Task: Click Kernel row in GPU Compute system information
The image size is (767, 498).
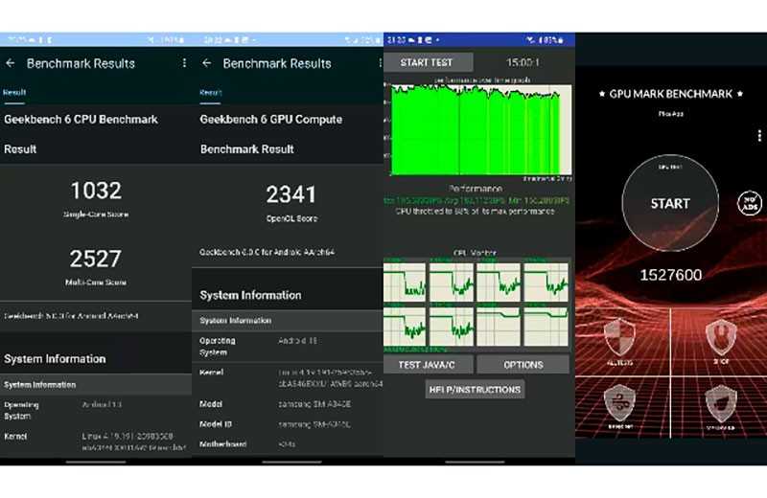Action: point(288,378)
